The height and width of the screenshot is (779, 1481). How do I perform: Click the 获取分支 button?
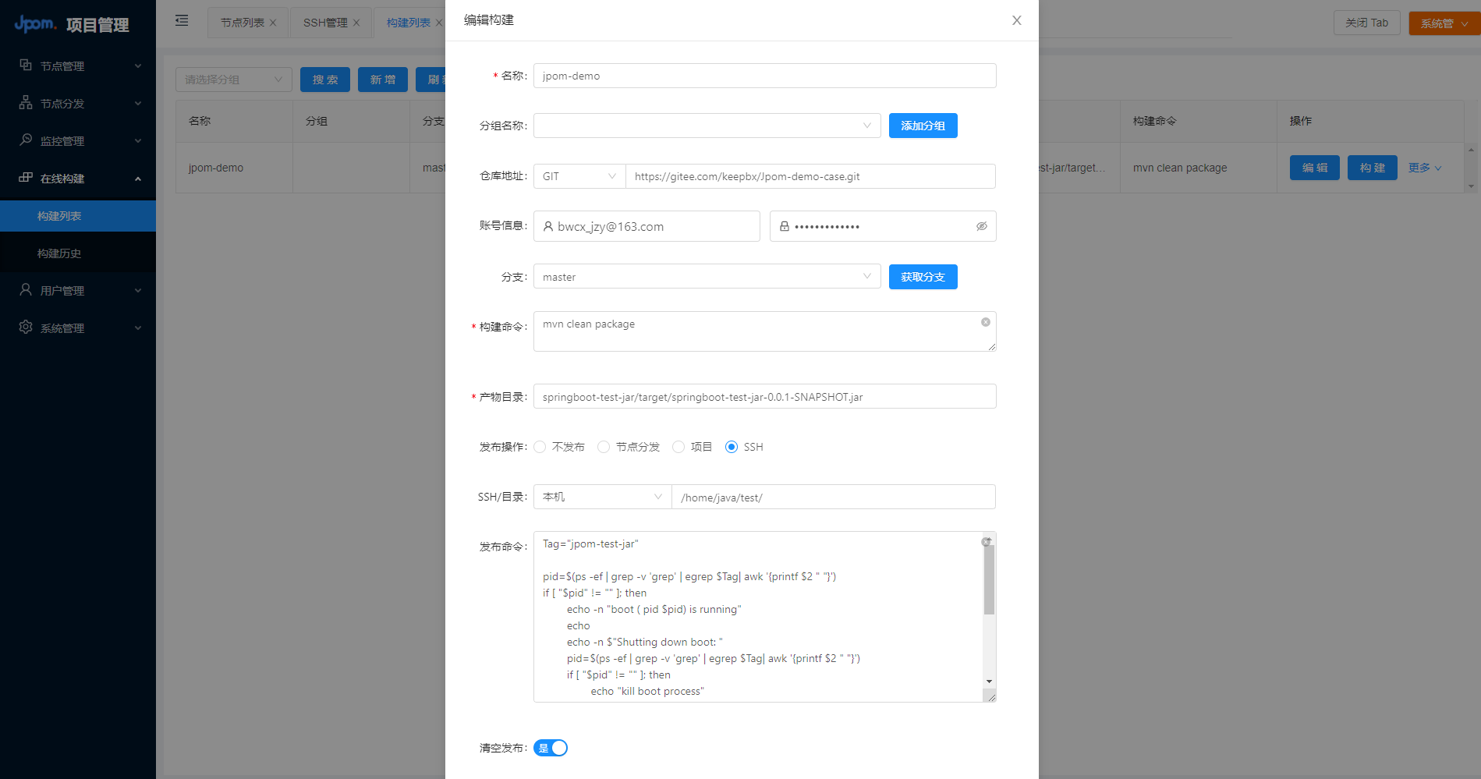[923, 277]
